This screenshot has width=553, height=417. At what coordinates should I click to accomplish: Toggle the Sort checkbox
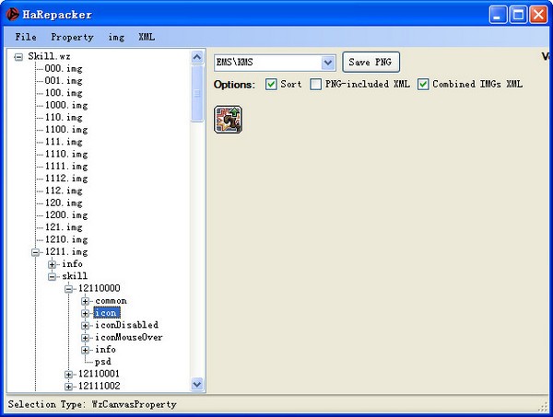click(x=271, y=84)
